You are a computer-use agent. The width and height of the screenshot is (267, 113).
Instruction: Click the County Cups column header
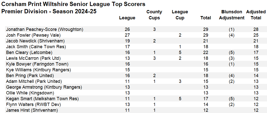click(154, 15)
